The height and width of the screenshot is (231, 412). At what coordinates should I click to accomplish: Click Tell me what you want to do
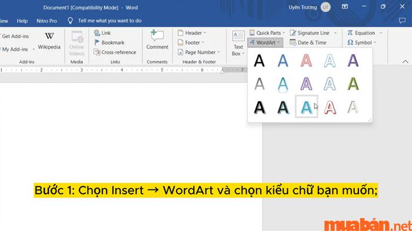[109, 21]
